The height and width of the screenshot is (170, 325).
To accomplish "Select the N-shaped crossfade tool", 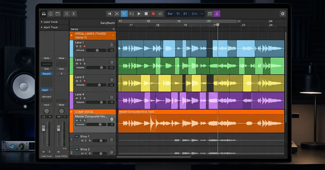I will click(132, 14).
